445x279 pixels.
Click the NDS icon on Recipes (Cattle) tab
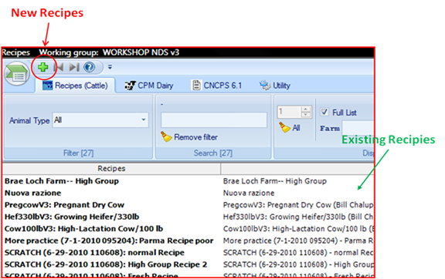pyautogui.click(x=47, y=86)
